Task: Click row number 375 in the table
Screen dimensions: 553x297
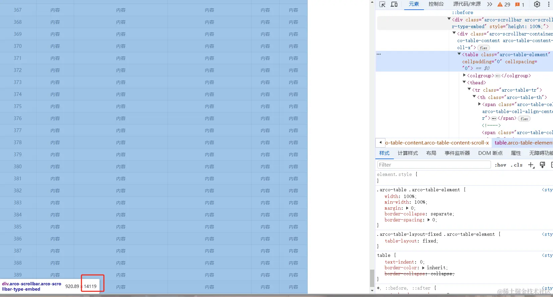Action: [x=18, y=106]
